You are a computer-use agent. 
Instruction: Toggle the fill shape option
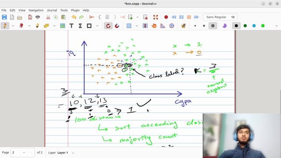[224, 26]
